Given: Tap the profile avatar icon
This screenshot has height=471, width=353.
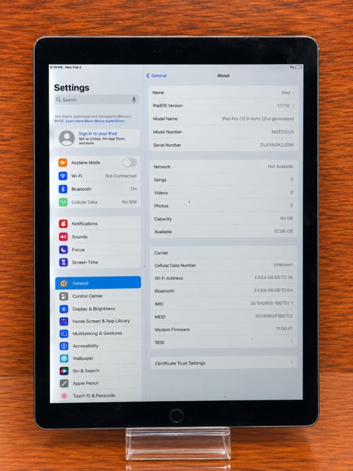Looking at the screenshot, I should click(x=66, y=138).
